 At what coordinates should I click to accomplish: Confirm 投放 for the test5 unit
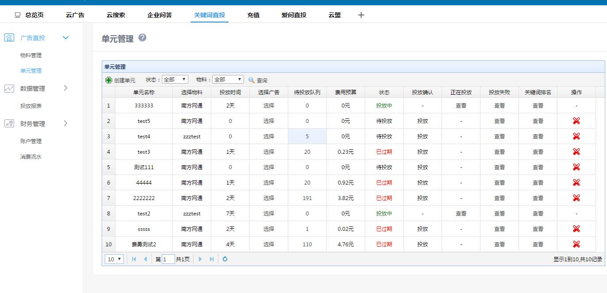tap(423, 121)
